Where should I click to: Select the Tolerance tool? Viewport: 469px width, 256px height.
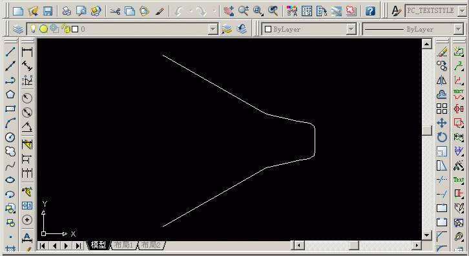[x=27, y=206]
